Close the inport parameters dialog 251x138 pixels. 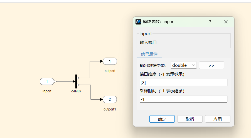click(x=226, y=22)
